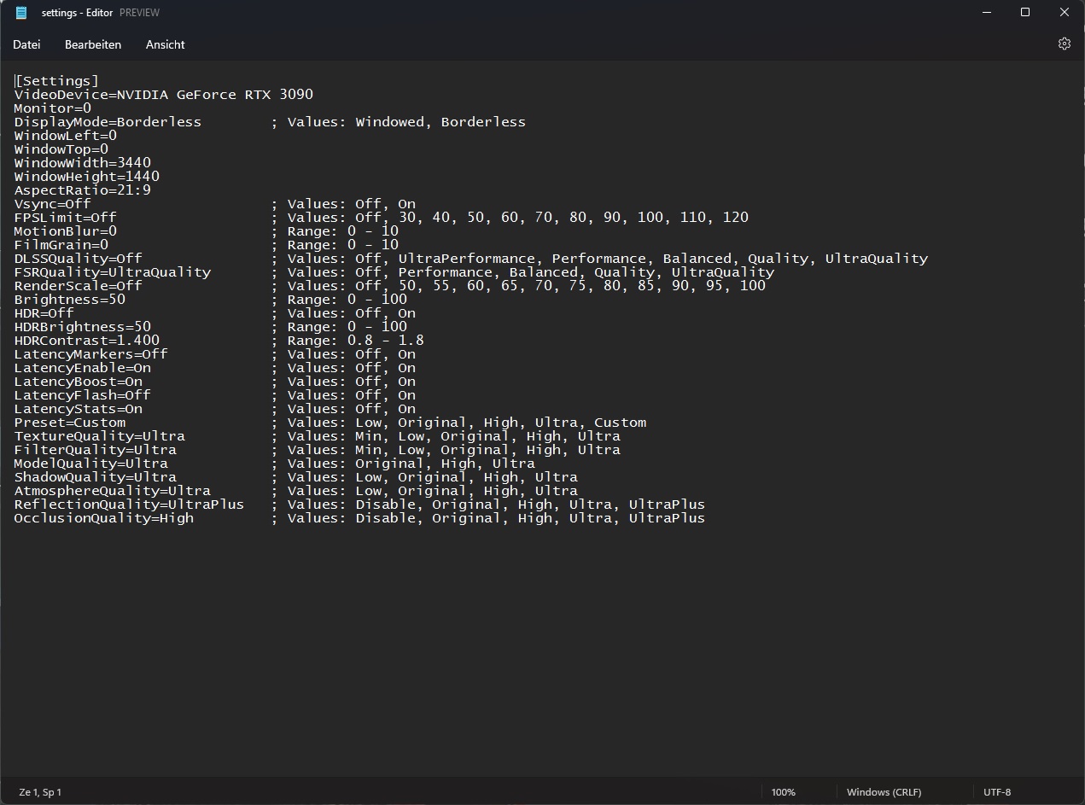1085x805 pixels.
Task: Click the LatencyStats=On text
Action: click(79, 409)
